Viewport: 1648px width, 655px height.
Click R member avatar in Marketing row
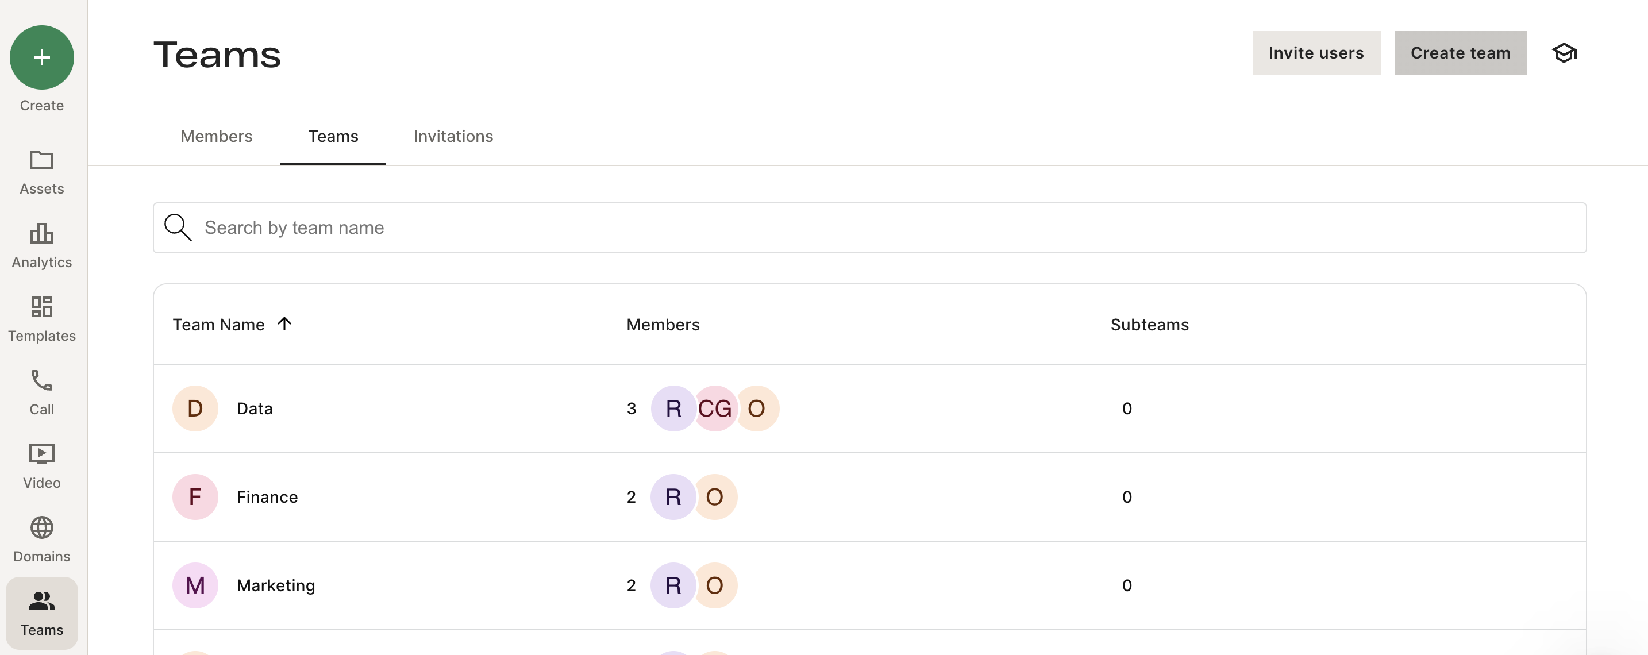pos(673,585)
